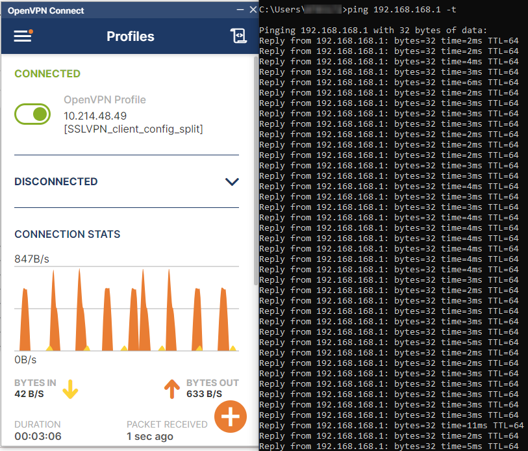Click the green CONNECTED status text

pyautogui.click(x=47, y=73)
